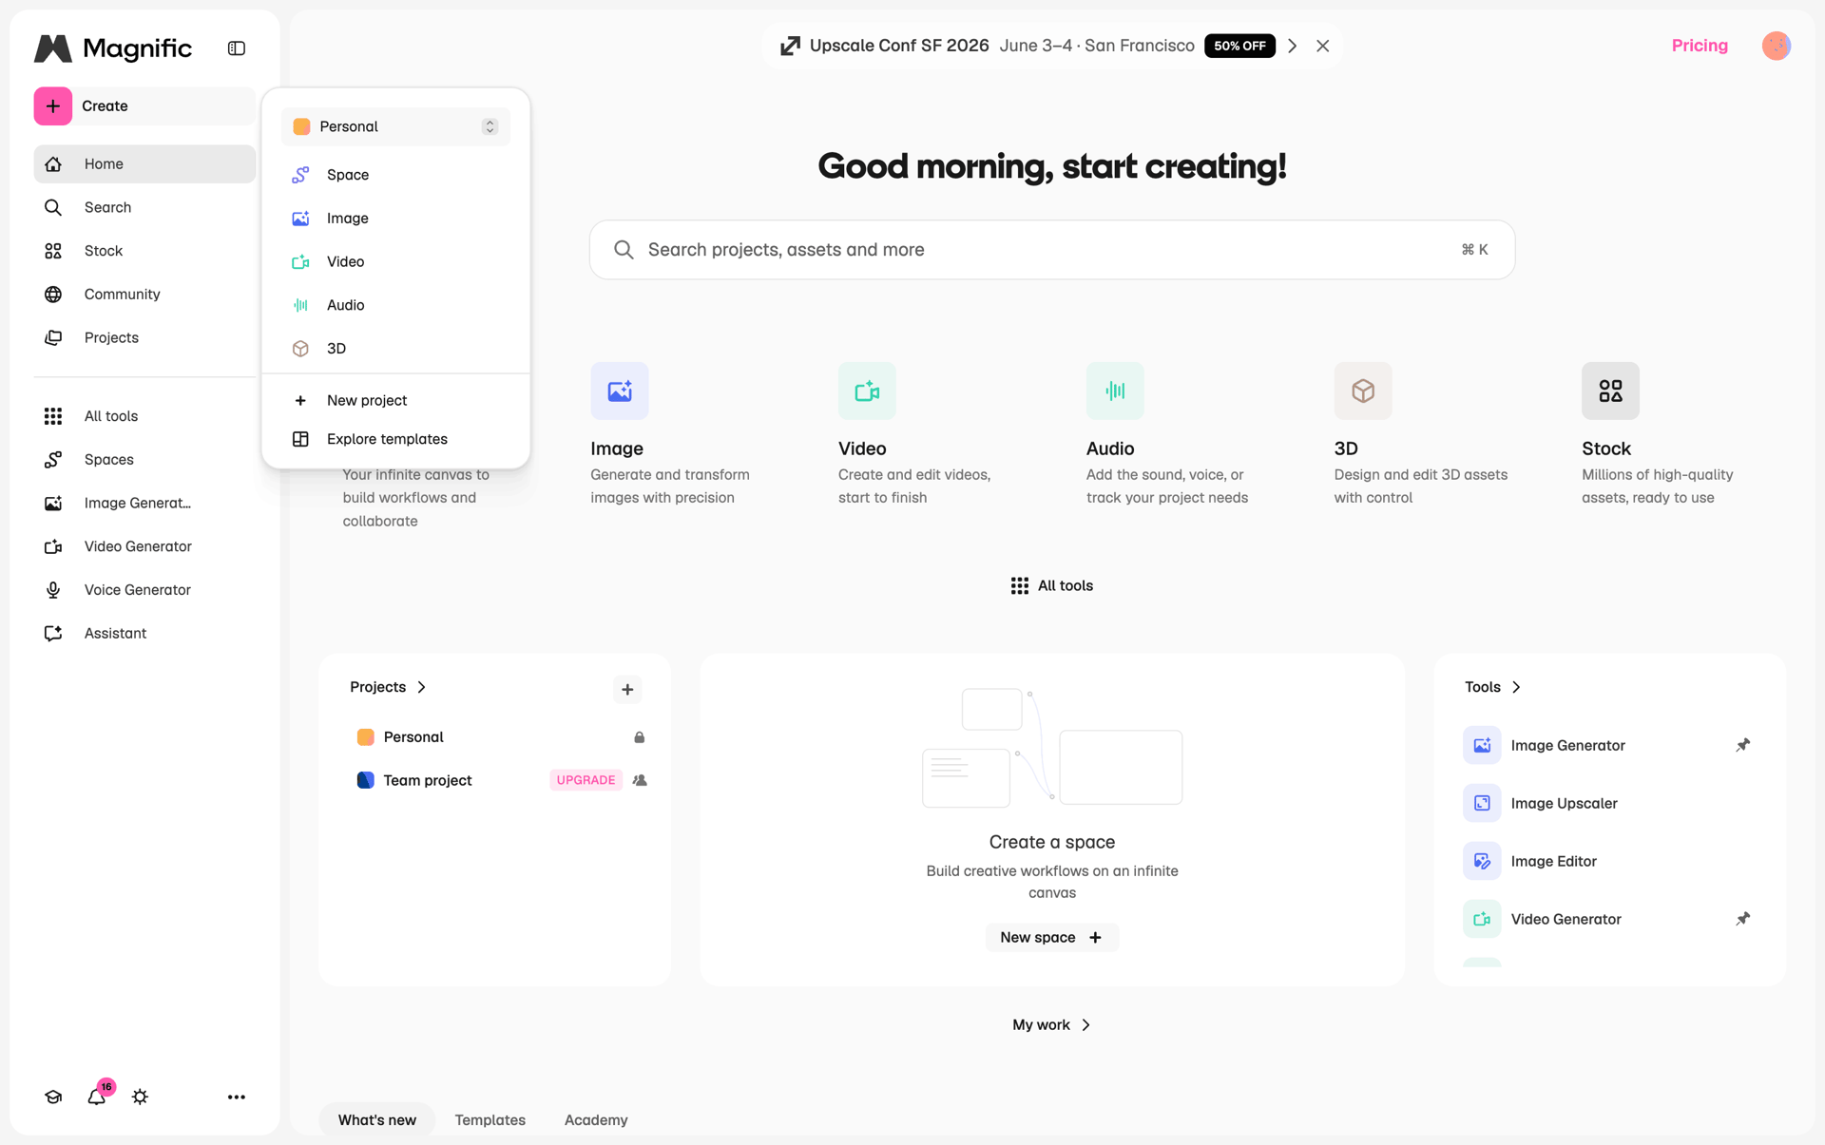The height and width of the screenshot is (1145, 1825).
Task: Click the 3D tool card icon
Action: pos(1363,391)
